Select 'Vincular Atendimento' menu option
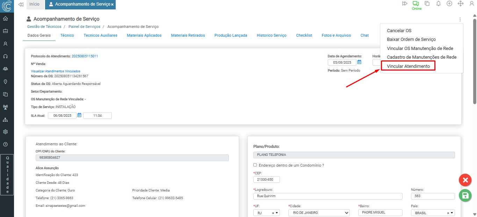This screenshot has width=477, height=217. point(408,66)
